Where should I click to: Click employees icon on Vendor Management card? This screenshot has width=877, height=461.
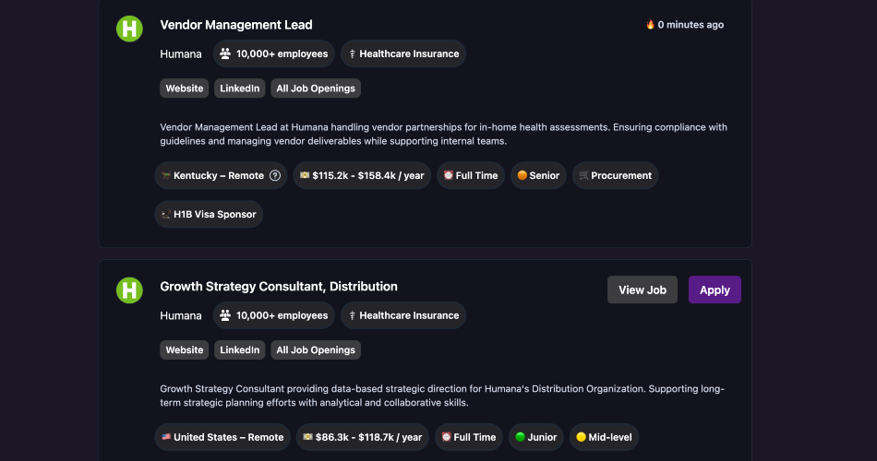224,54
